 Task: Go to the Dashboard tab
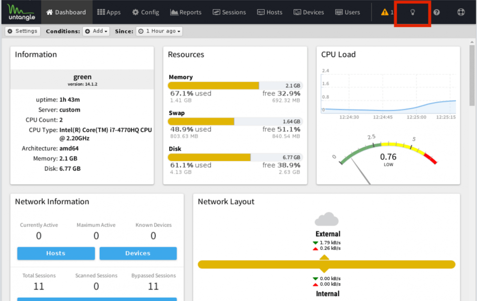tap(66, 12)
